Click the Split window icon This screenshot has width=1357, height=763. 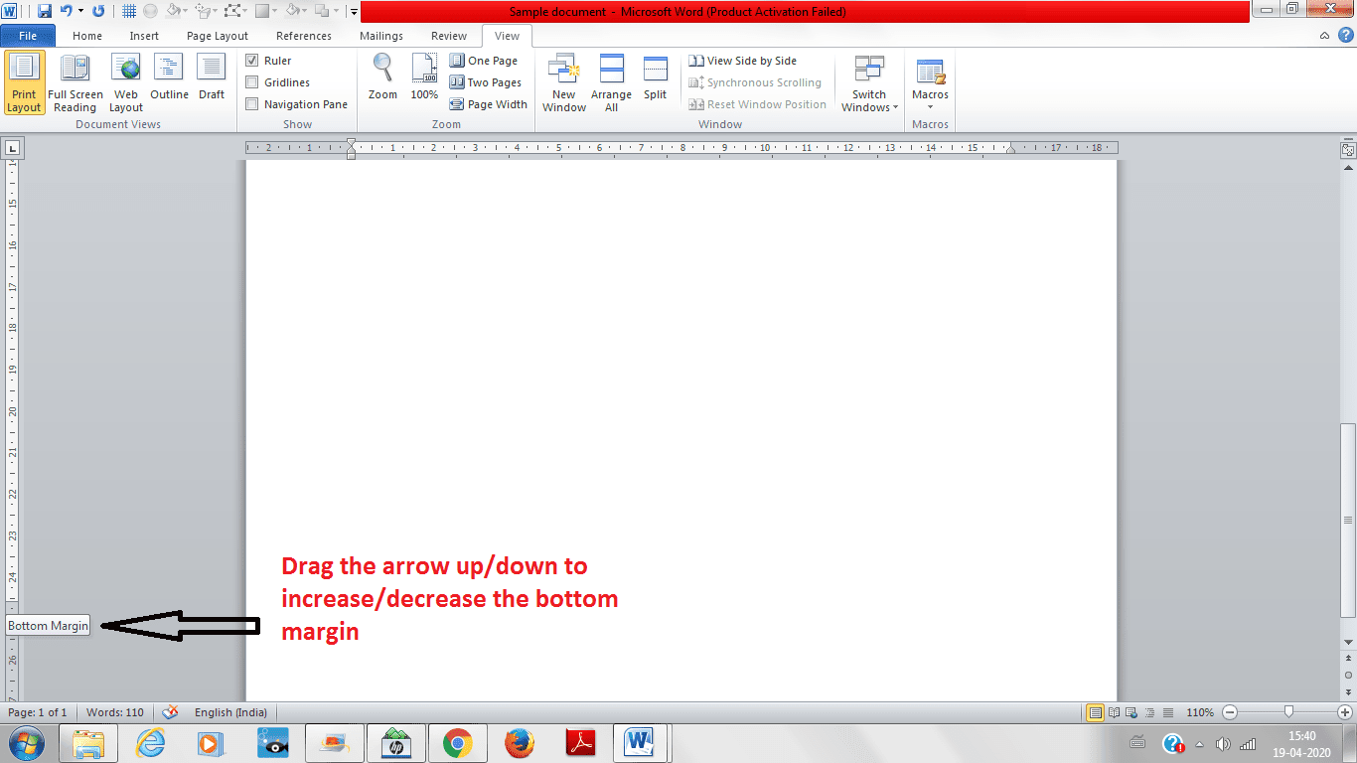655,75
